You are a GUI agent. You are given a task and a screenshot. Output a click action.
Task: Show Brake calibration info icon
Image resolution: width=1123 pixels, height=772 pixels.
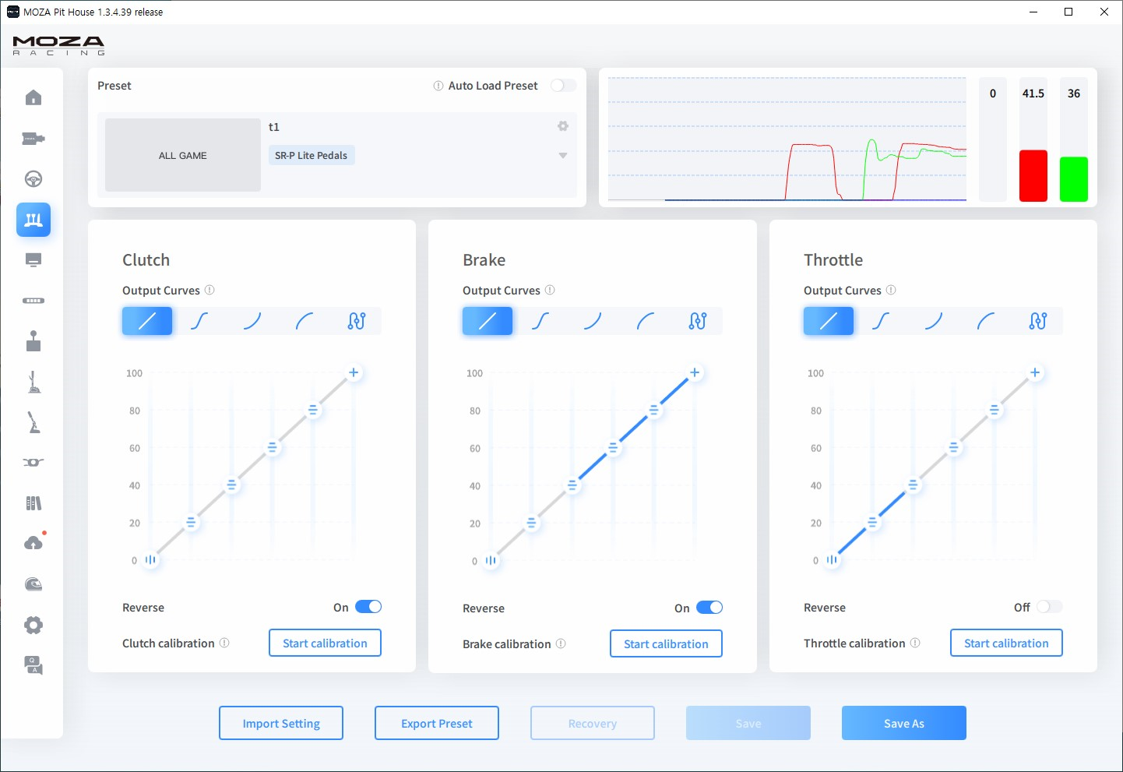[x=561, y=643]
